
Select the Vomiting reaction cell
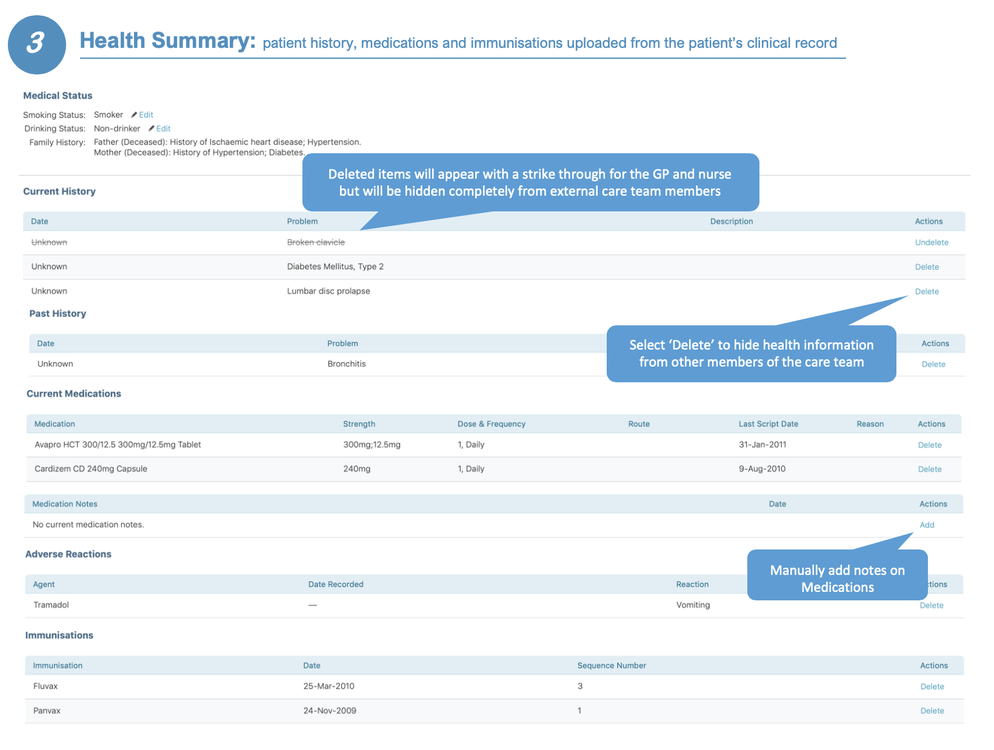[x=693, y=605]
